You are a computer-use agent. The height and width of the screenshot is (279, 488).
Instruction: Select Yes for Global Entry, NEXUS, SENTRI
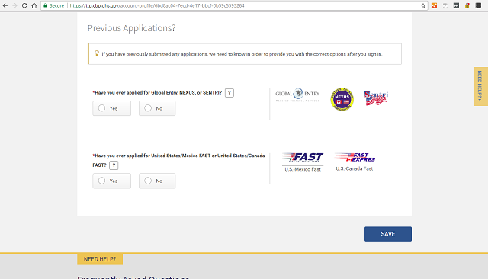point(112,108)
